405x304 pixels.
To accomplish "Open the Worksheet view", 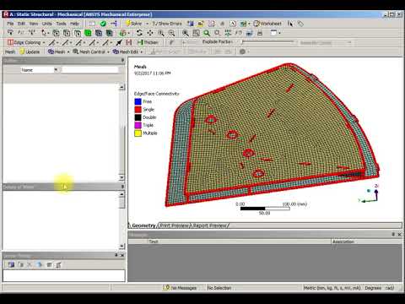I will pyautogui.click(x=267, y=24).
